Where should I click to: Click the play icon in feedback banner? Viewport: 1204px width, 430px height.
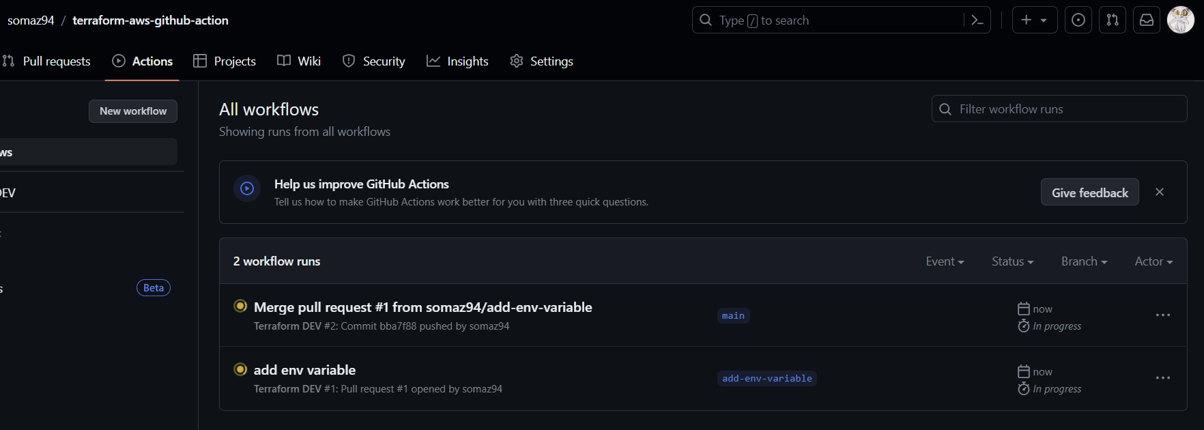pyautogui.click(x=247, y=188)
